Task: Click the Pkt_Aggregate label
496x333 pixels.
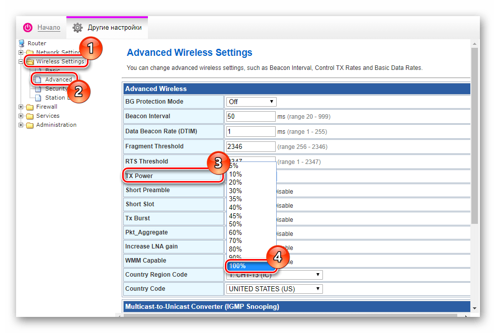Action: [x=146, y=232]
